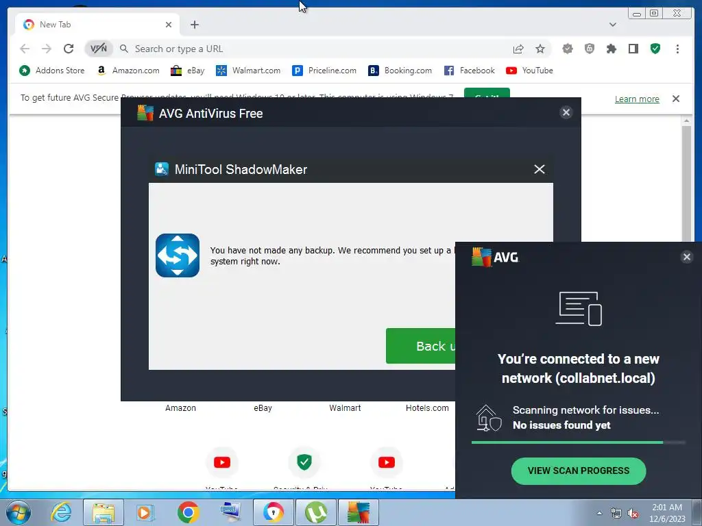Open the Addons Store bookmark
Viewport: 702px width, 526px height.
pyautogui.click(x=52, y=71)
